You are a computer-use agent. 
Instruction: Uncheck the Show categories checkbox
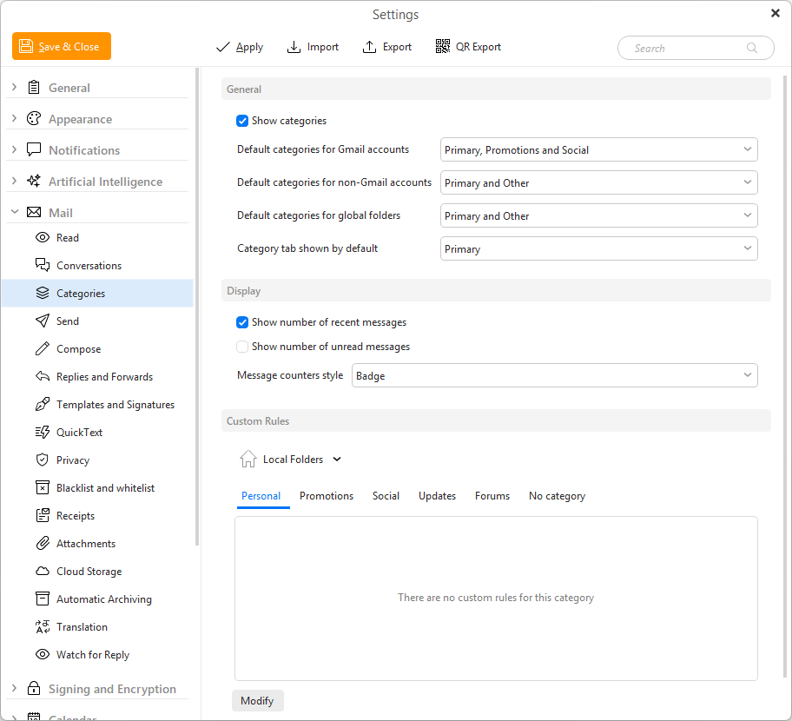point(242,121)
